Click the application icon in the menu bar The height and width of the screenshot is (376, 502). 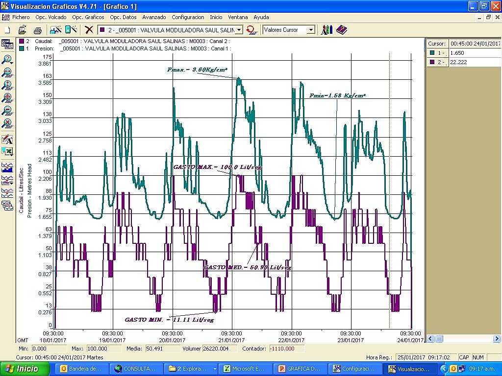[5, 17]
